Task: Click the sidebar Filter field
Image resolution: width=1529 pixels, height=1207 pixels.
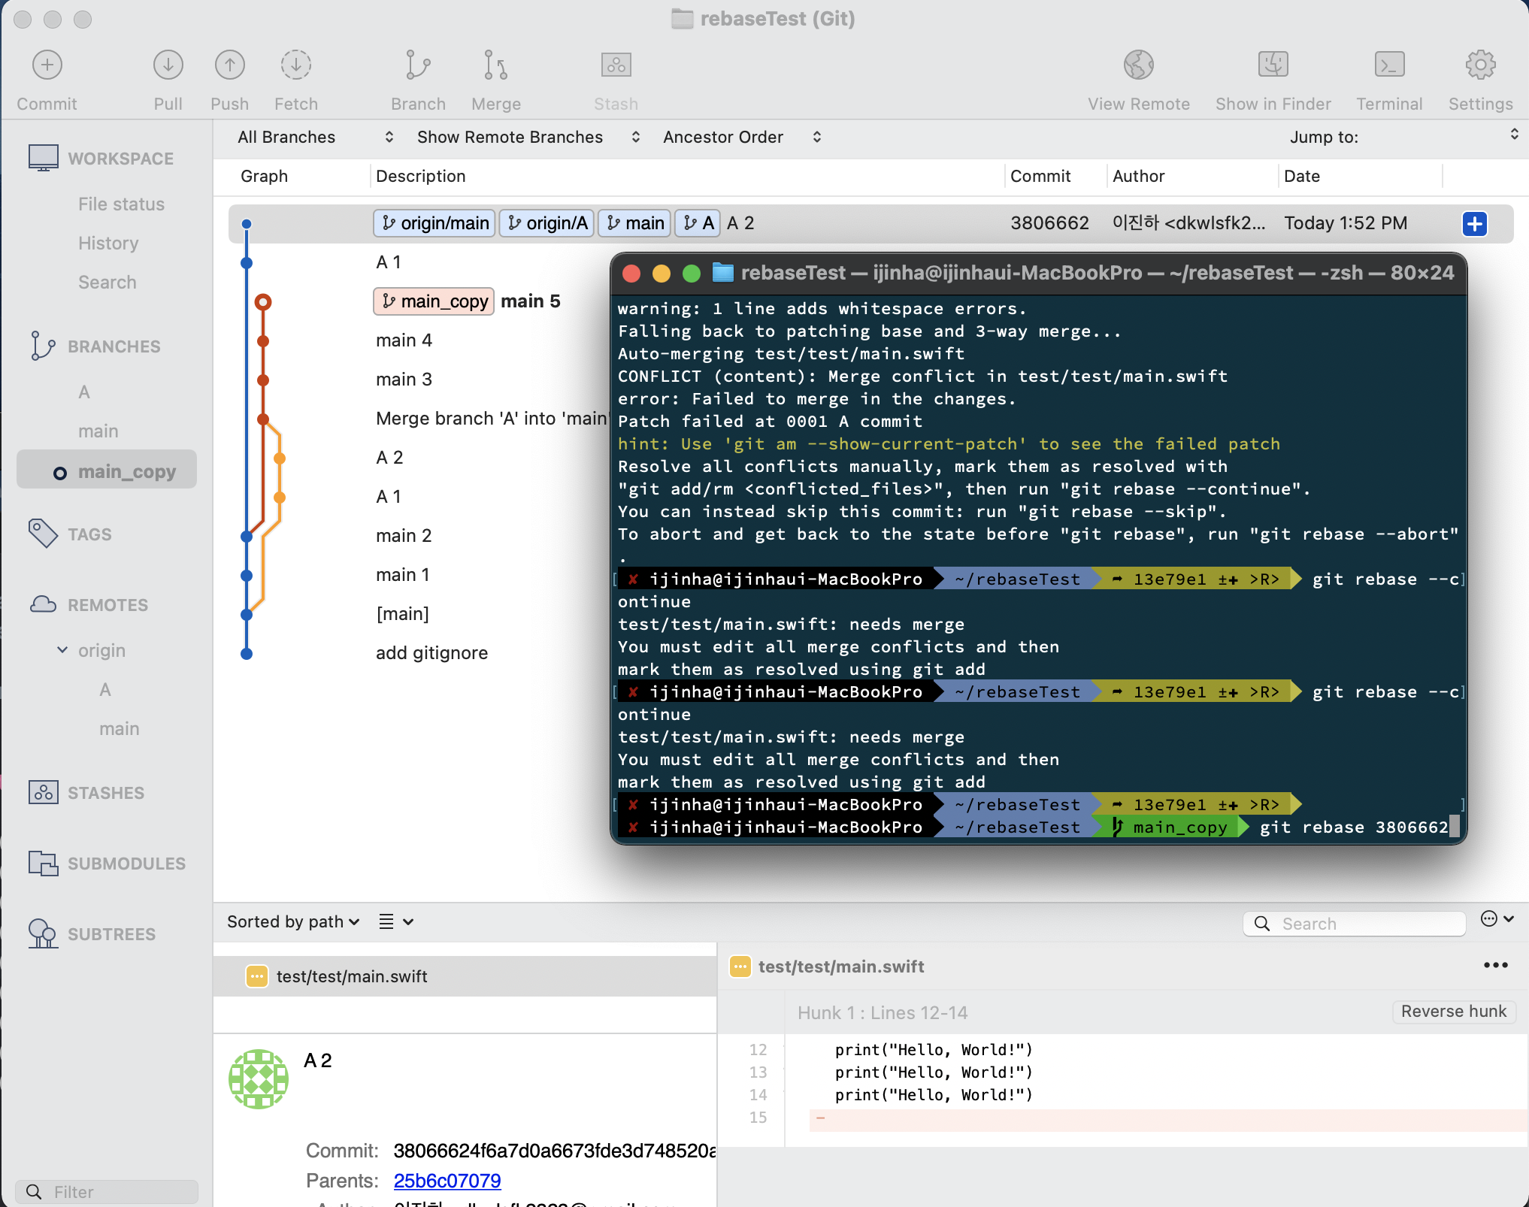Action: click(x=107, y=1191)
